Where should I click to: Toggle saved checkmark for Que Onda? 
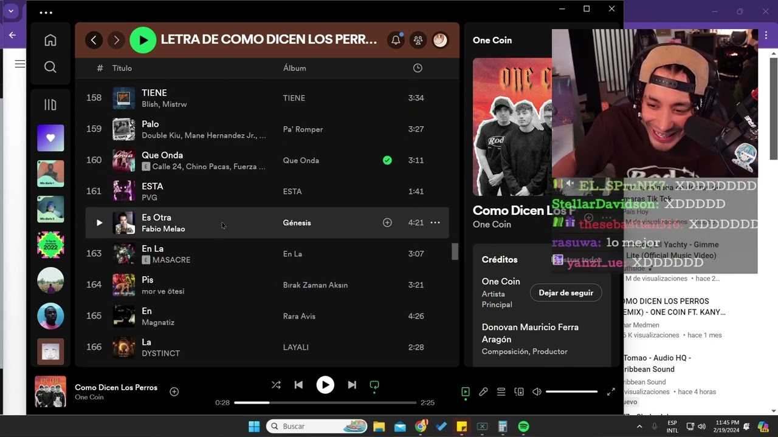tap(387, 160)
